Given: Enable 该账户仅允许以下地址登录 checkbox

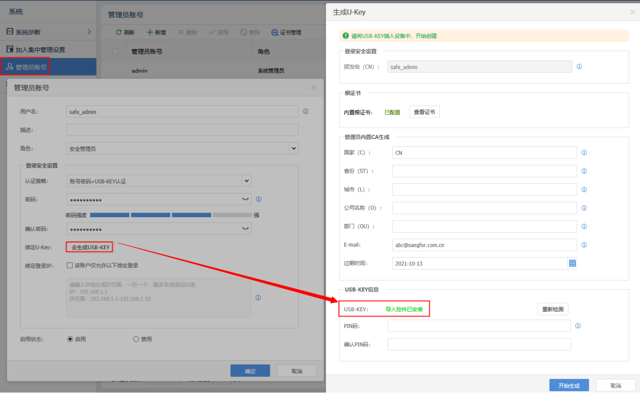Looking at the screenshot, I should pyautogui.click(x=70, y=266).
